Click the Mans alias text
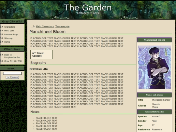 click(x=155, y=107)
